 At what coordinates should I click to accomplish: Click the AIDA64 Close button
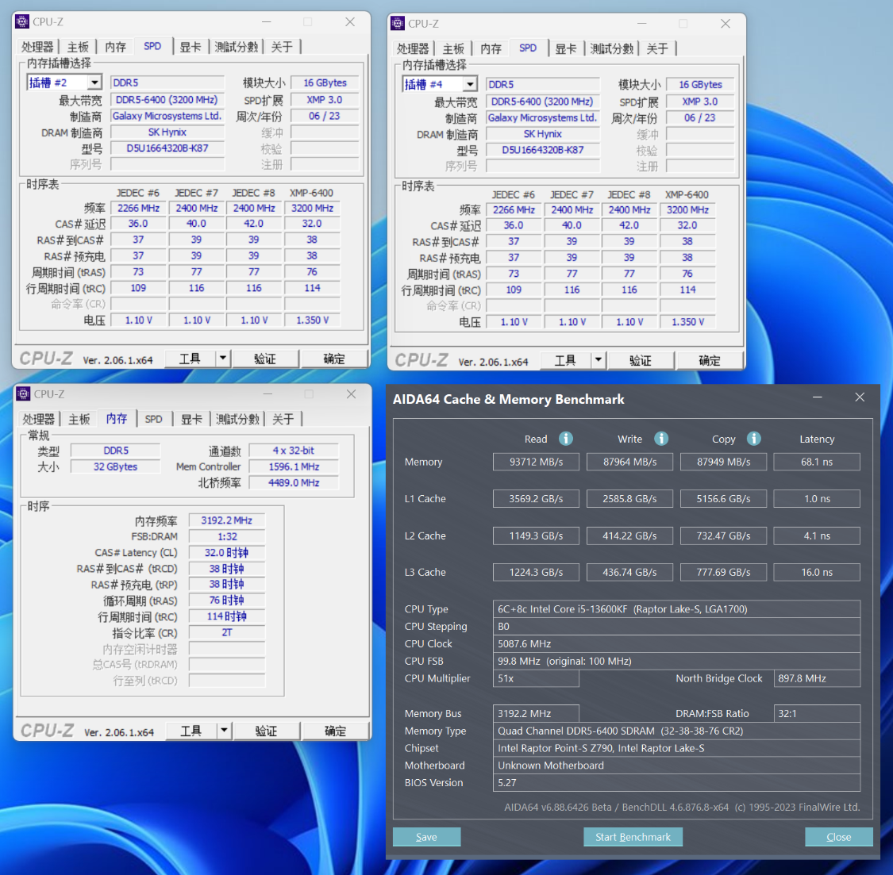click(839, 837)
